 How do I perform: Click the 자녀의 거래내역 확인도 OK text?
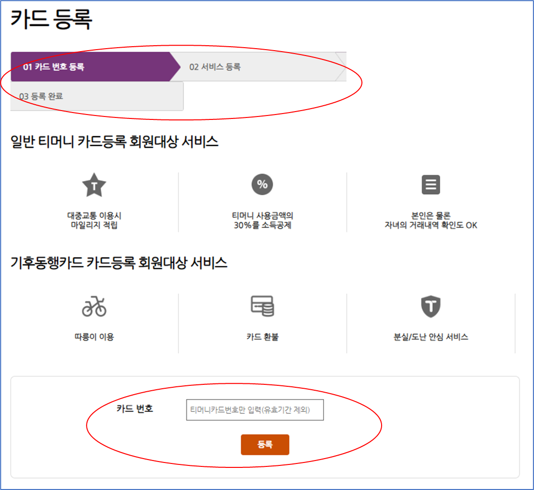(x=431, y=225)
